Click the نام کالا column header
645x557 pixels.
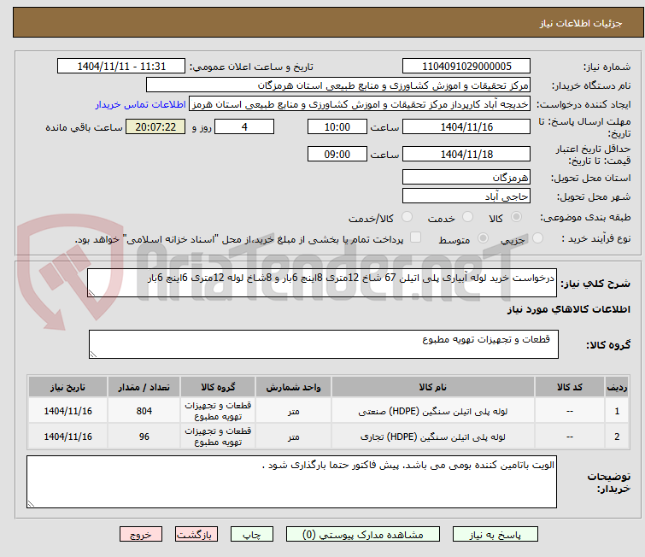433,387
